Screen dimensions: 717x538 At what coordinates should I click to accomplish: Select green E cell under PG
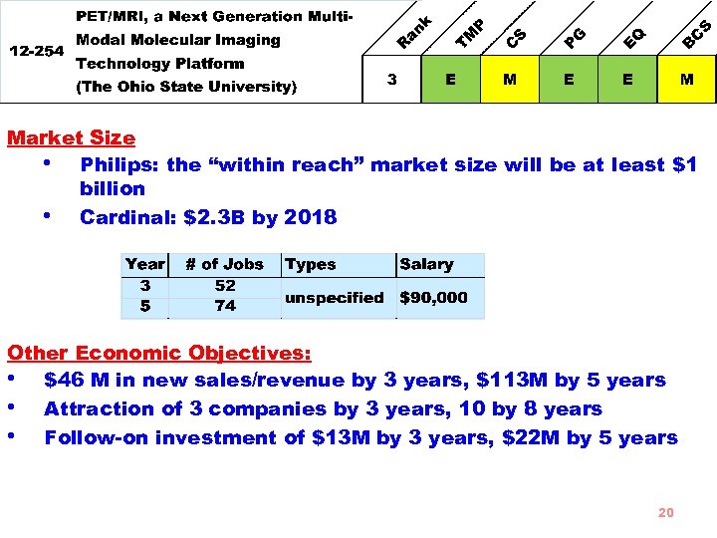tap(569, 79)
